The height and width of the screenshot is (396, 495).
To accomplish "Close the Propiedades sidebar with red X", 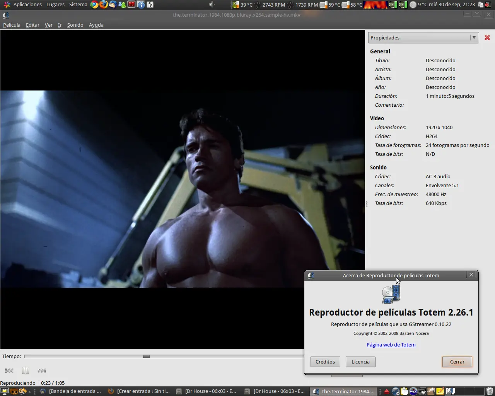I will click(x=487, y=38).
